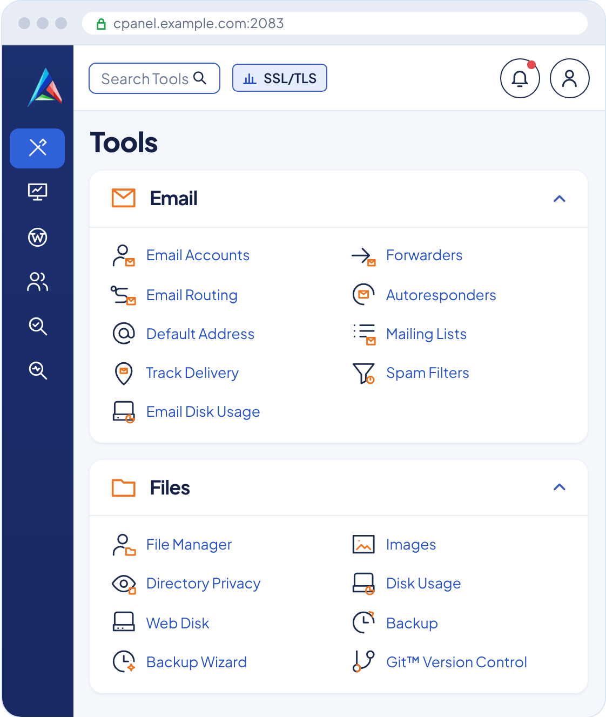Click the Mailing Lists icon

pos(364,334)
